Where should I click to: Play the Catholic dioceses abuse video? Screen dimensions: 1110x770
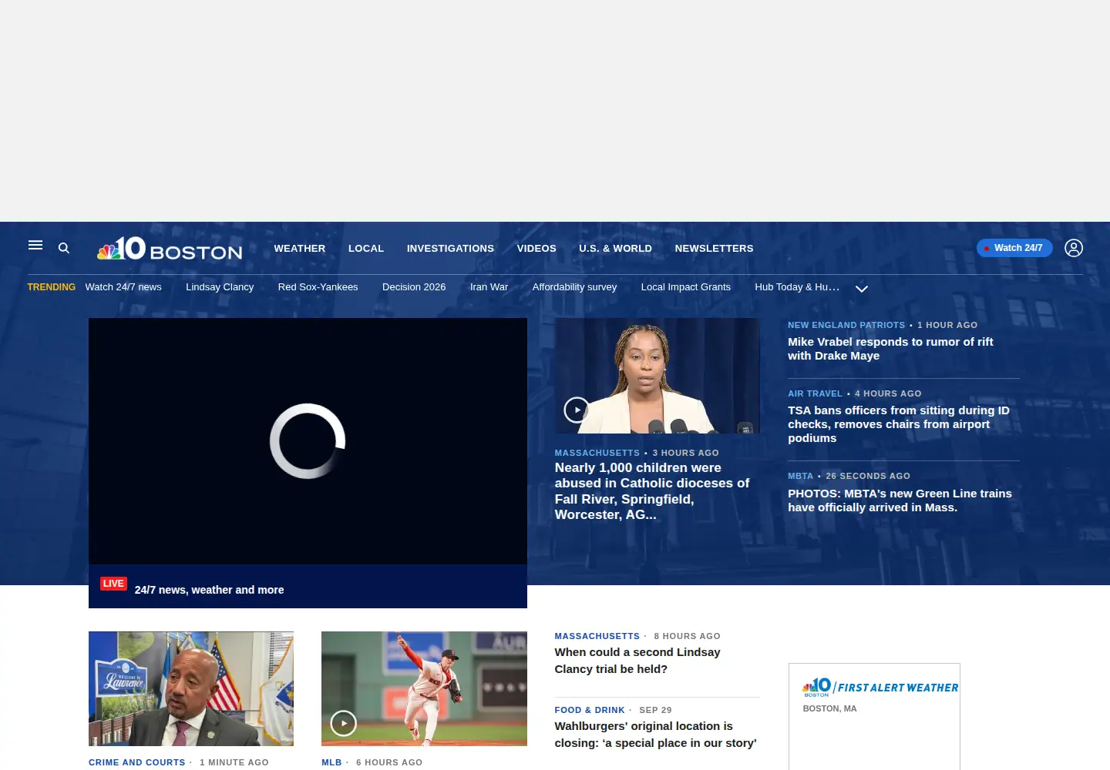577,410
